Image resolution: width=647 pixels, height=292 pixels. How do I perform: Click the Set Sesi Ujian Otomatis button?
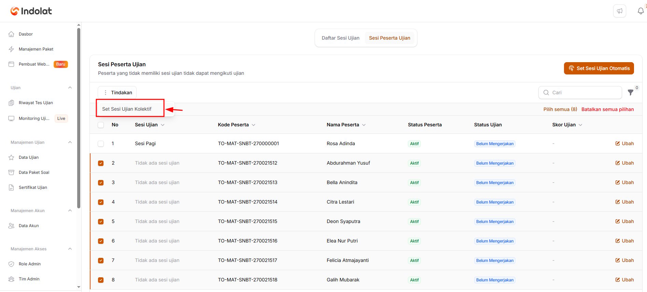tap(599, 68)
